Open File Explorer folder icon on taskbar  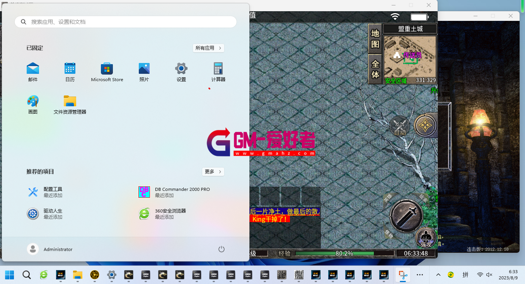point(78,275)
